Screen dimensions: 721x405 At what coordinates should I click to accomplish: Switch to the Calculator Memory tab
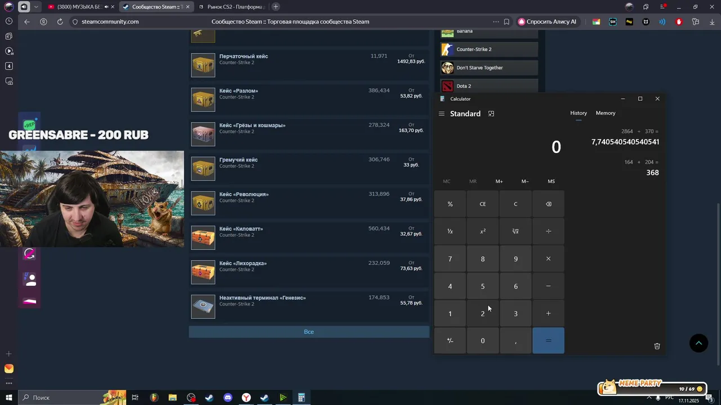click(x=606, y=113)
